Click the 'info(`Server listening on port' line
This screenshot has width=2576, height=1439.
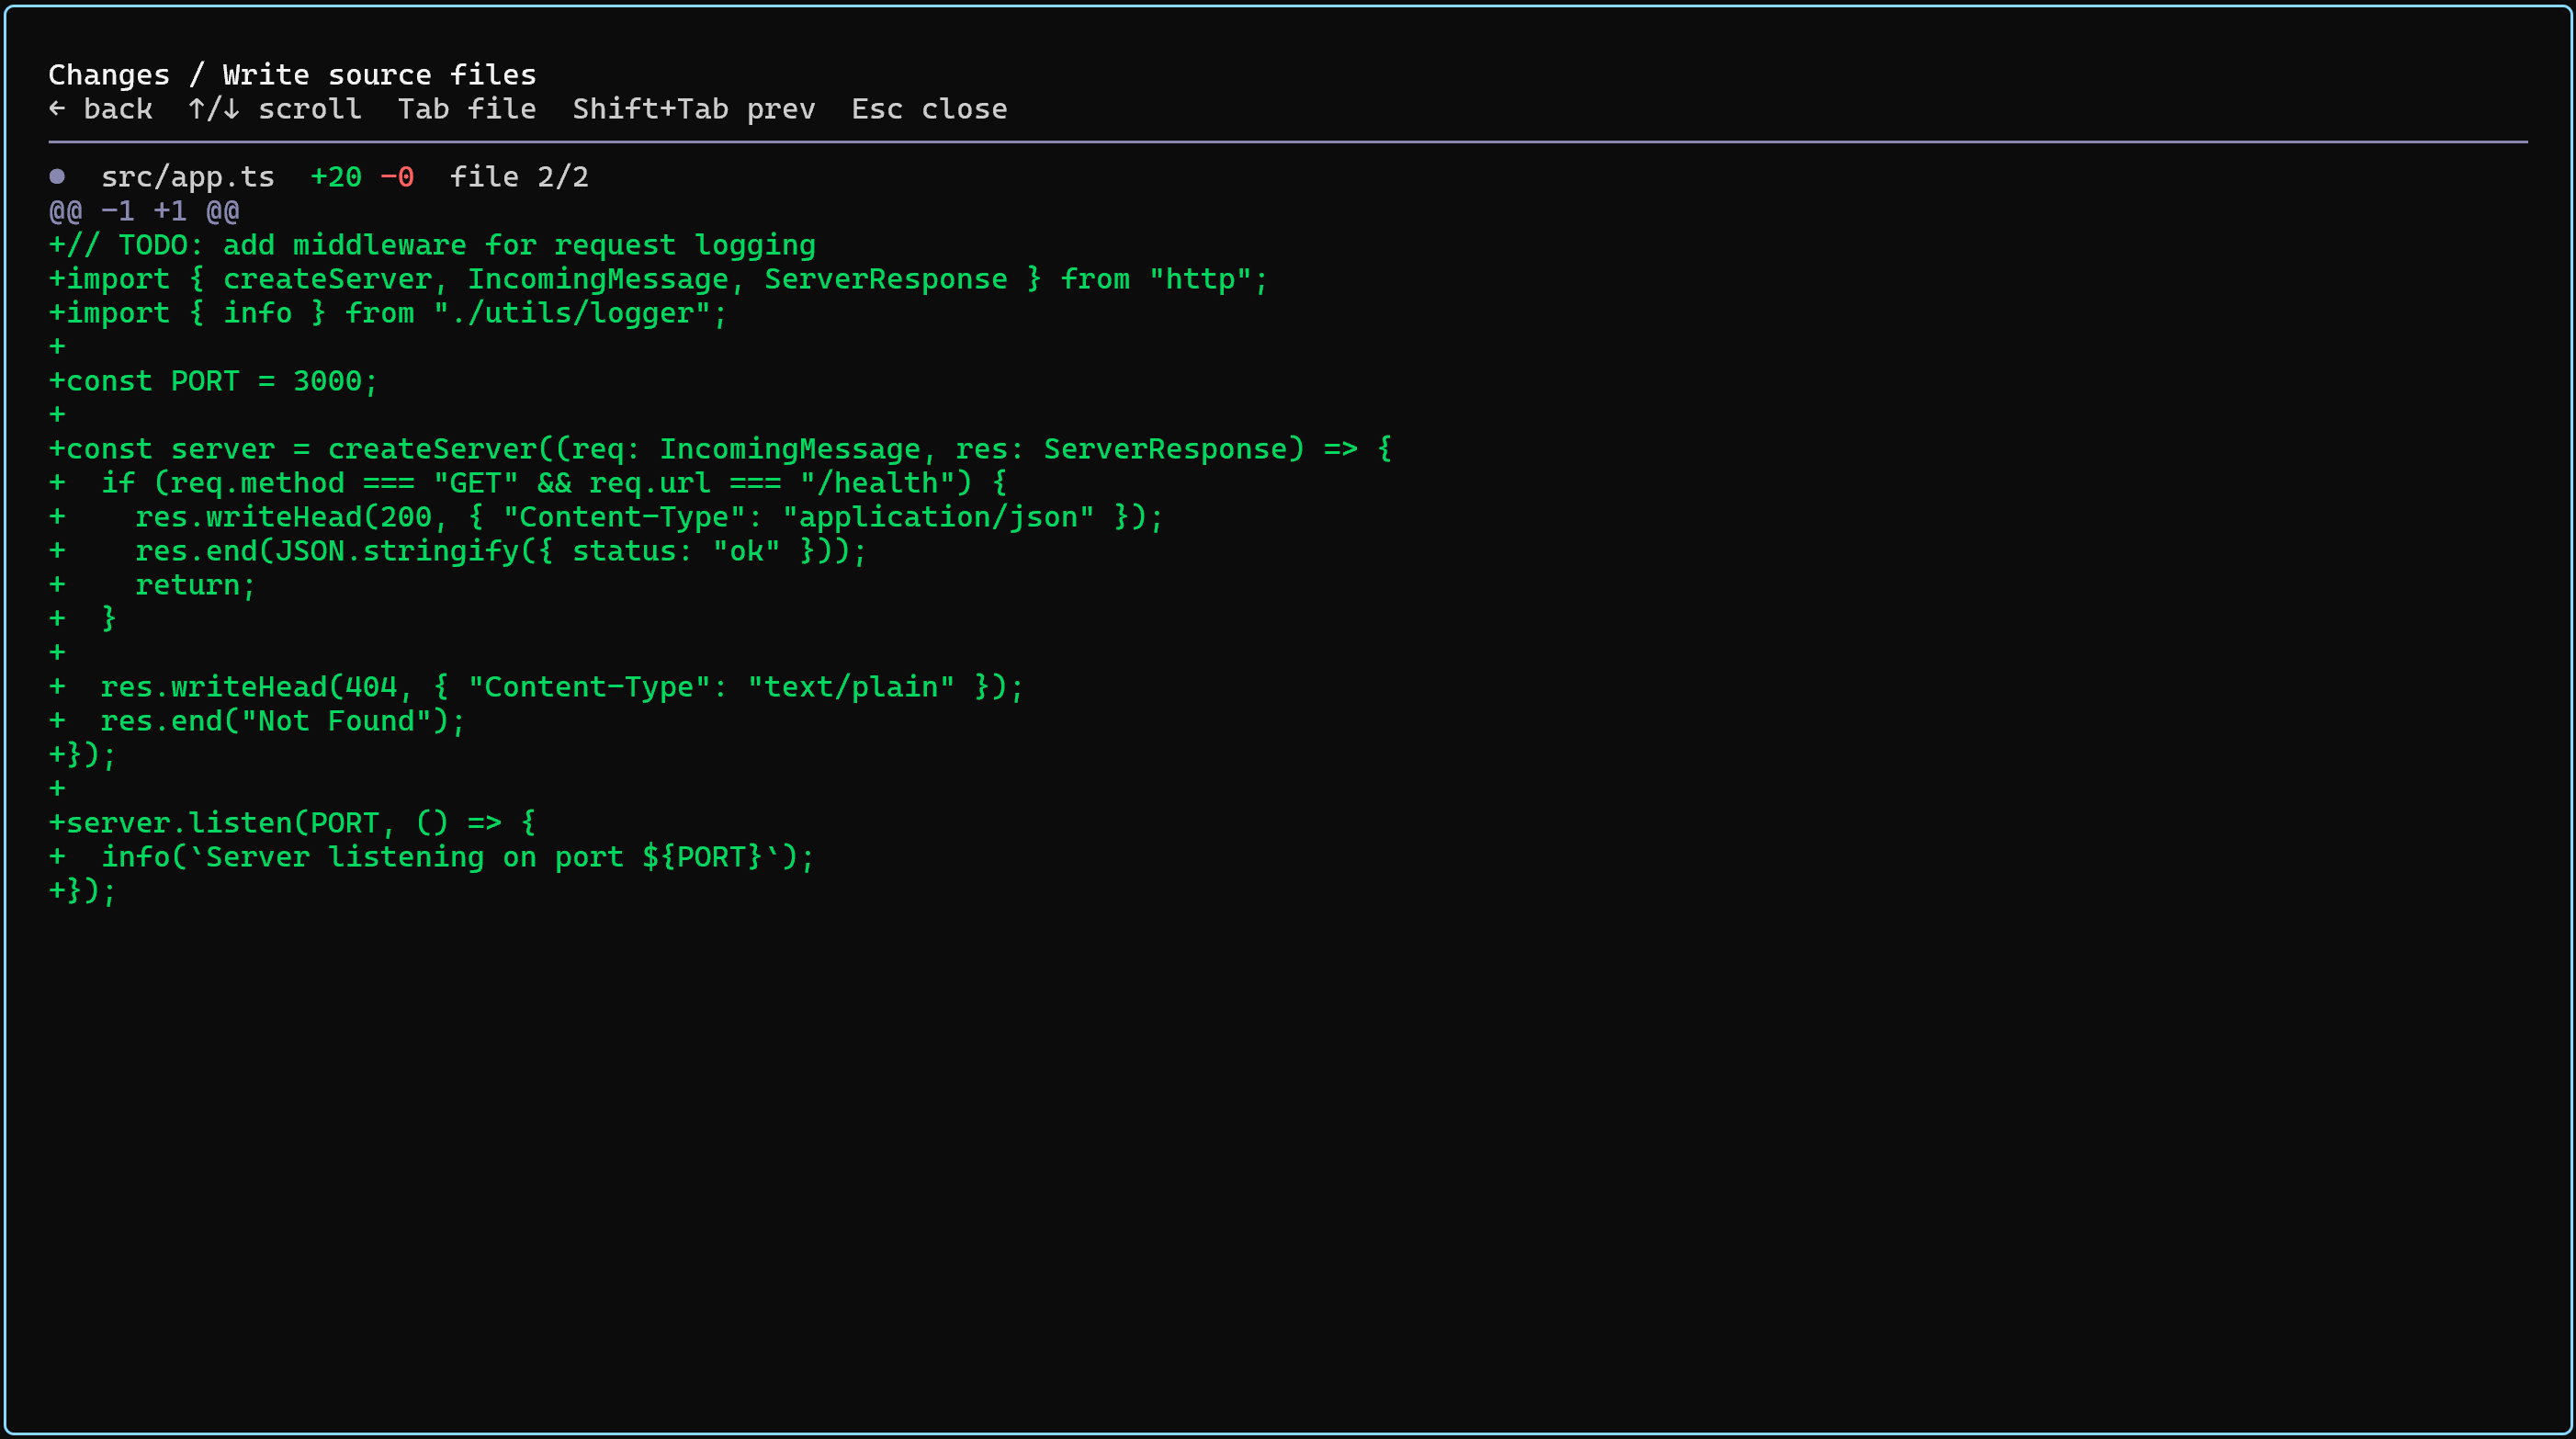tap(432, 857)
